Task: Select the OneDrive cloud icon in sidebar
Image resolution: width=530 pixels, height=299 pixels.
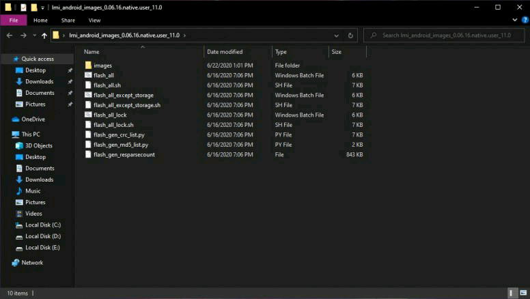Action: (x=16, y=119)
